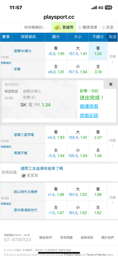Click the 買噱幣 coin icon
The image size is (118, 256).
(57, 27)
